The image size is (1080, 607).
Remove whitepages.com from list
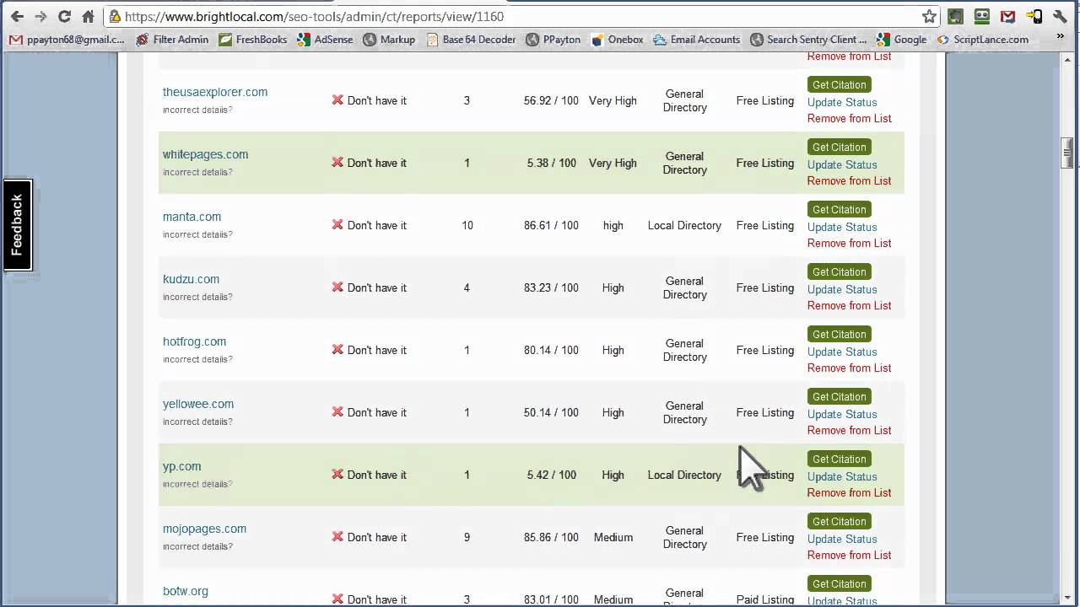849,180
